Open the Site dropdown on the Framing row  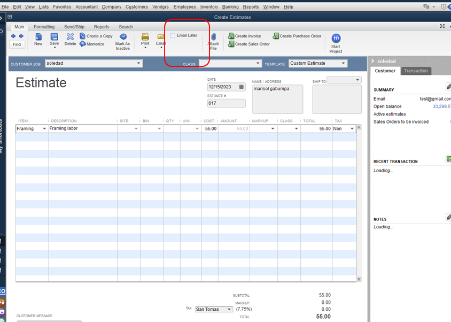pos(136,129)
